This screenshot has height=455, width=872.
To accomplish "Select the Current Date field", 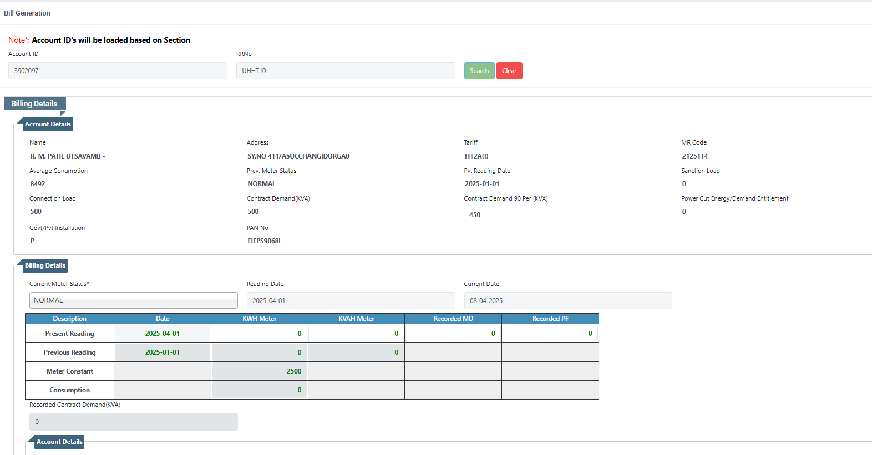I will click(567, 300).
